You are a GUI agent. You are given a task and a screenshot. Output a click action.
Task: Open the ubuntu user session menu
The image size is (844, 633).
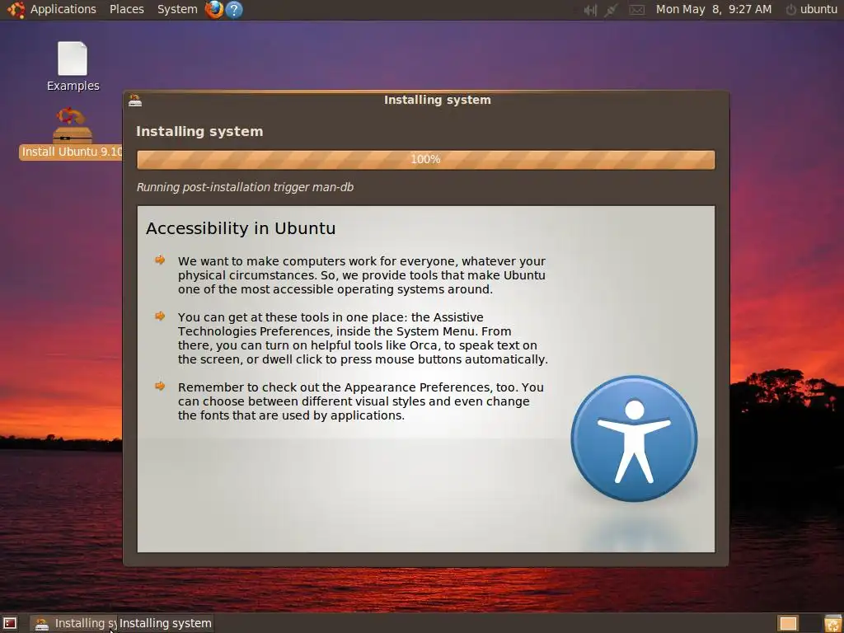pos(812,9)
